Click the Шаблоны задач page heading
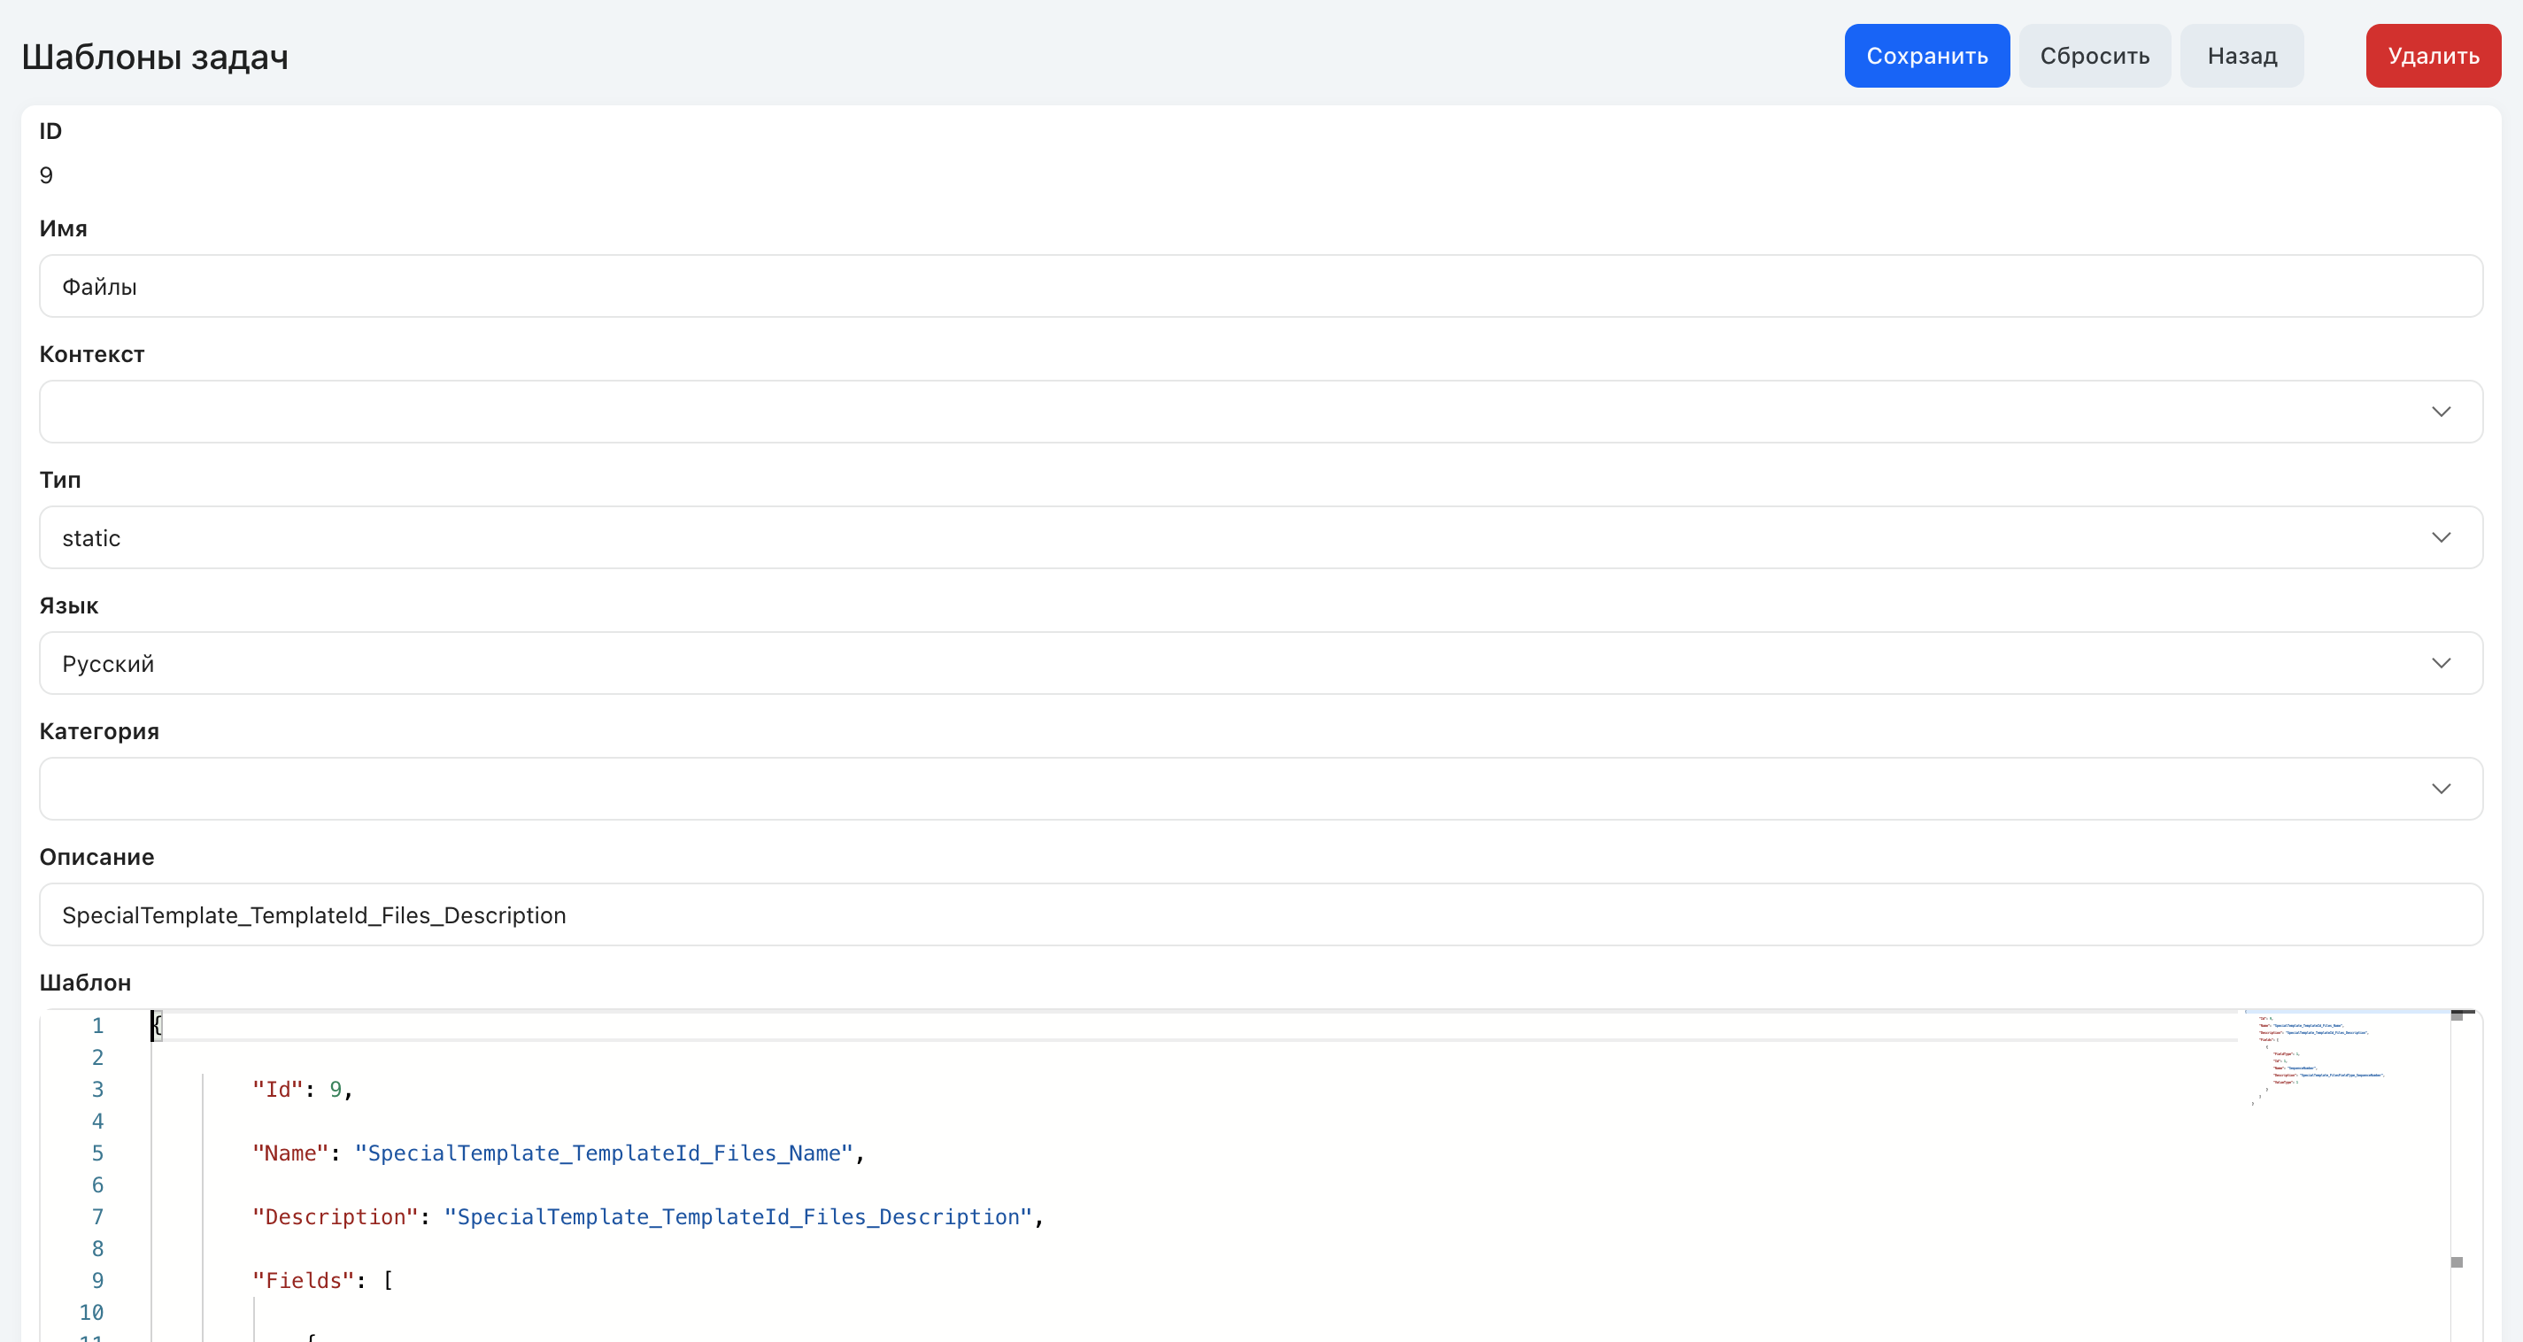 [155, 57]
